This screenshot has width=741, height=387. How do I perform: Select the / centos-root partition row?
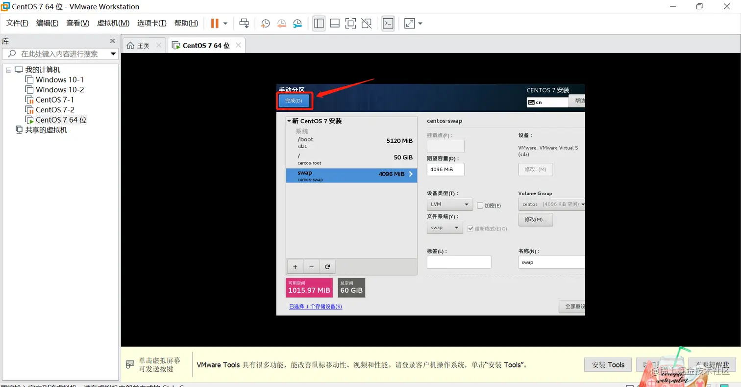tap(351, 159)
